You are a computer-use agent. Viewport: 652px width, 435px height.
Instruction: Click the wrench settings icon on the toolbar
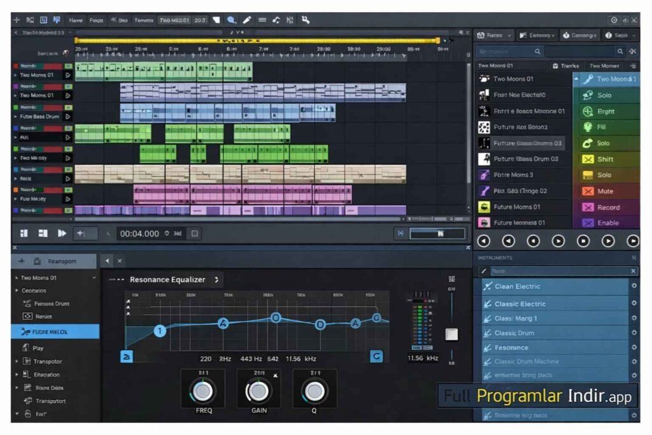(x=306, y=19)
